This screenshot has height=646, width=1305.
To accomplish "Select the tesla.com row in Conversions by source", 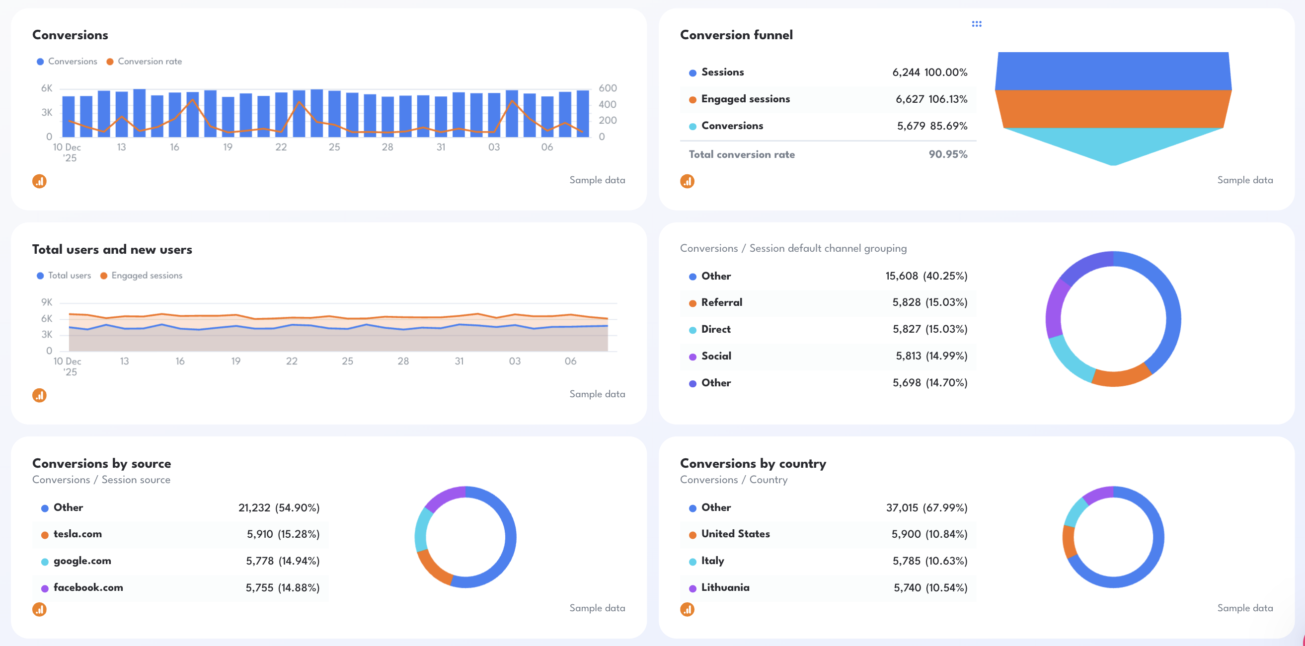I will pyautogui.click(x=180, y=534).
